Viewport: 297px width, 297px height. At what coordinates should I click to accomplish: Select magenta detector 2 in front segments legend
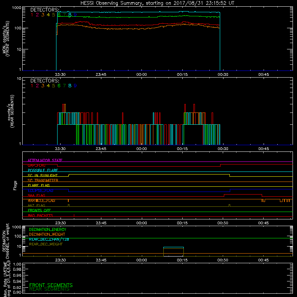pos(37,15)
